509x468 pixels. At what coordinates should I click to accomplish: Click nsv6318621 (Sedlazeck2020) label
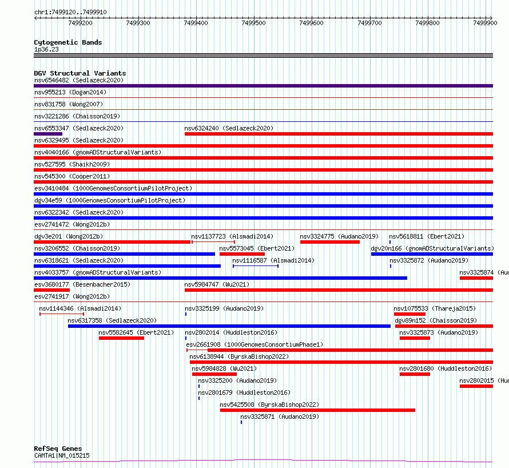79,260
